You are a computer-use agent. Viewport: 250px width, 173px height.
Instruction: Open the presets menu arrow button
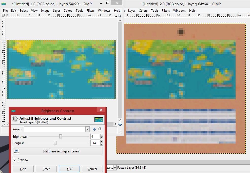click(x=100, y=129)
